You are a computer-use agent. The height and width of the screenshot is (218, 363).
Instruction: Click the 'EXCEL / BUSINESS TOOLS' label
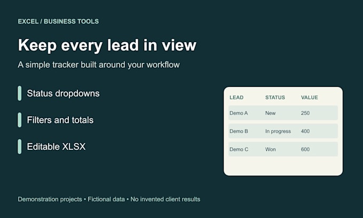pos(58,21)
